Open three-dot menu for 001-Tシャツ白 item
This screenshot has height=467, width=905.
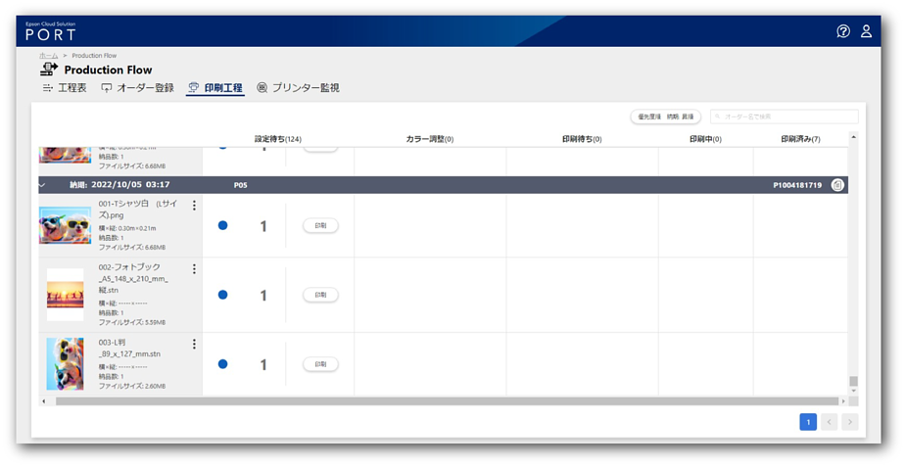194,206
